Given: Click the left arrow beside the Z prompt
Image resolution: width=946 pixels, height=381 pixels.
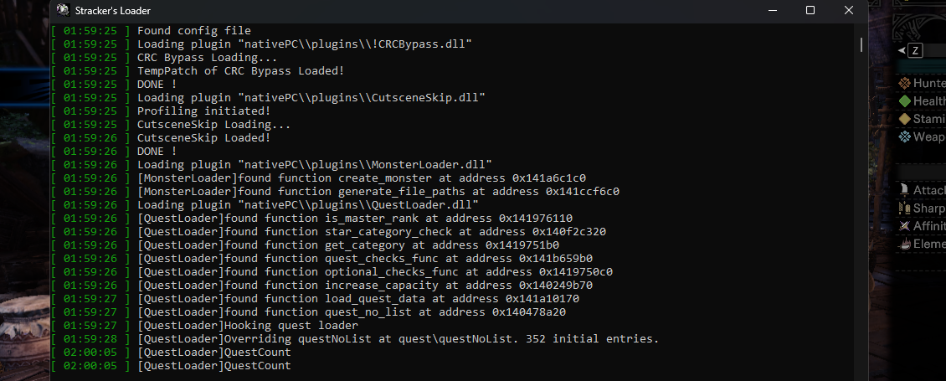Looking at the screenshot, I should coord(902,50).
